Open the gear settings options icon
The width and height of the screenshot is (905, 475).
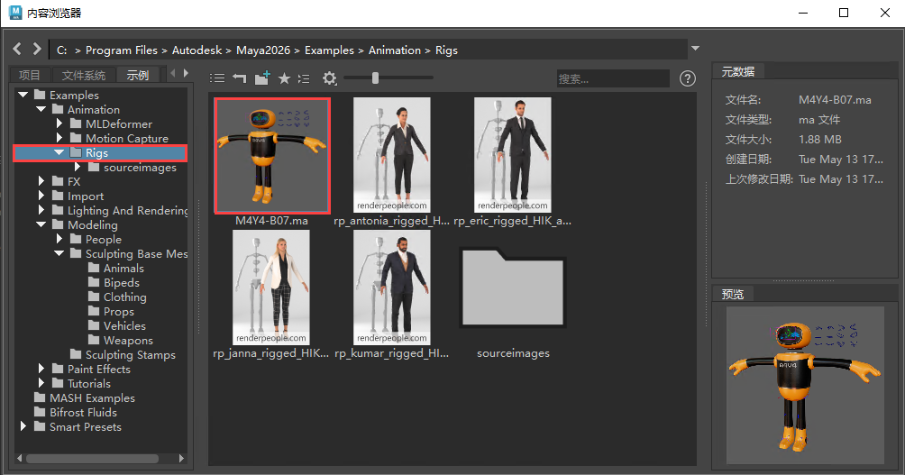click(x=330, y=78)
